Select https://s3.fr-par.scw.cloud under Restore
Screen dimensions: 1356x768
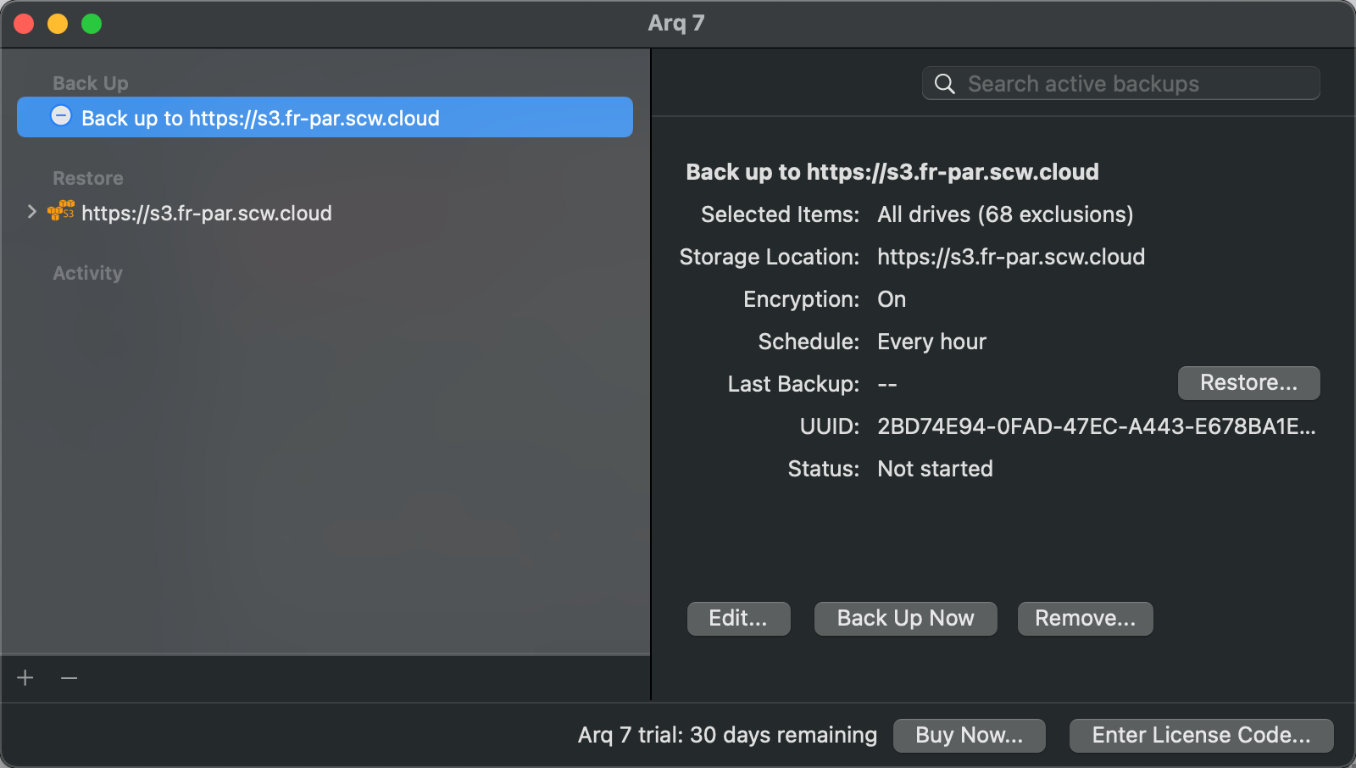[206, 213]
